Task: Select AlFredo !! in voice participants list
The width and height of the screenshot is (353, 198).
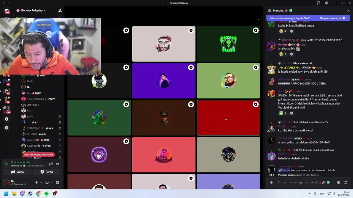Action: [x=33, y=105]
